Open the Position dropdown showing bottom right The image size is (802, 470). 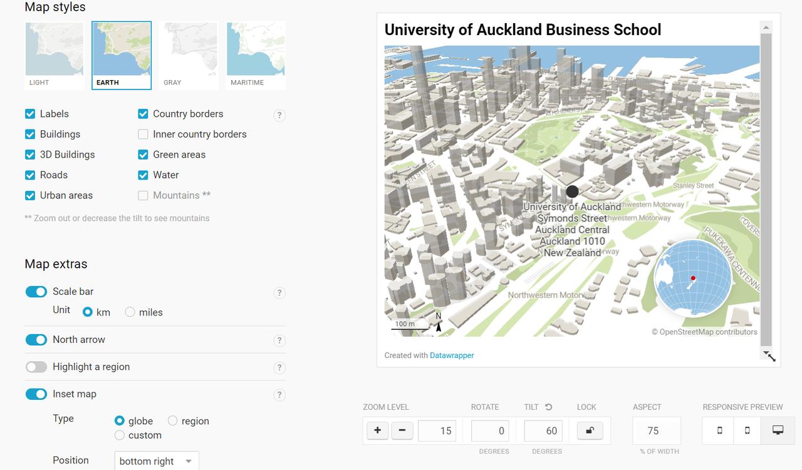156,461
